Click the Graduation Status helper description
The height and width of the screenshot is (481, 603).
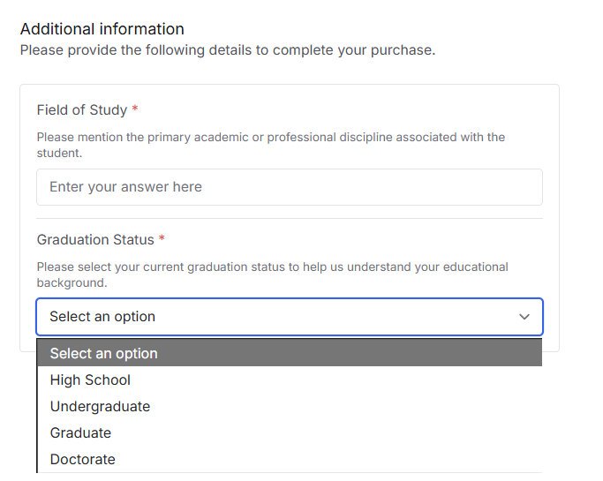pos(272,274)
